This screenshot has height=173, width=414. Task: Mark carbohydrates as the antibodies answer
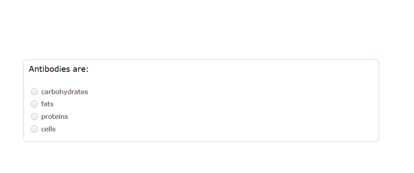[34, 92]
